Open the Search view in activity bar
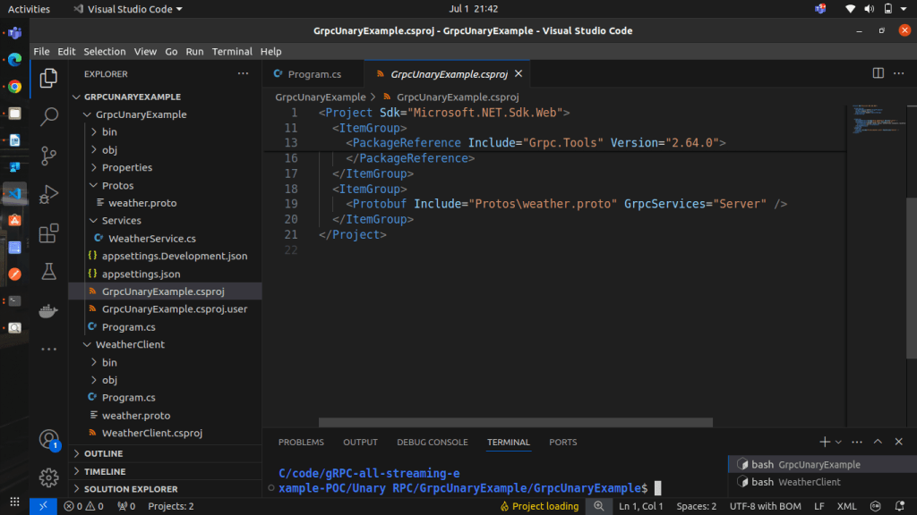 [49, 116]
